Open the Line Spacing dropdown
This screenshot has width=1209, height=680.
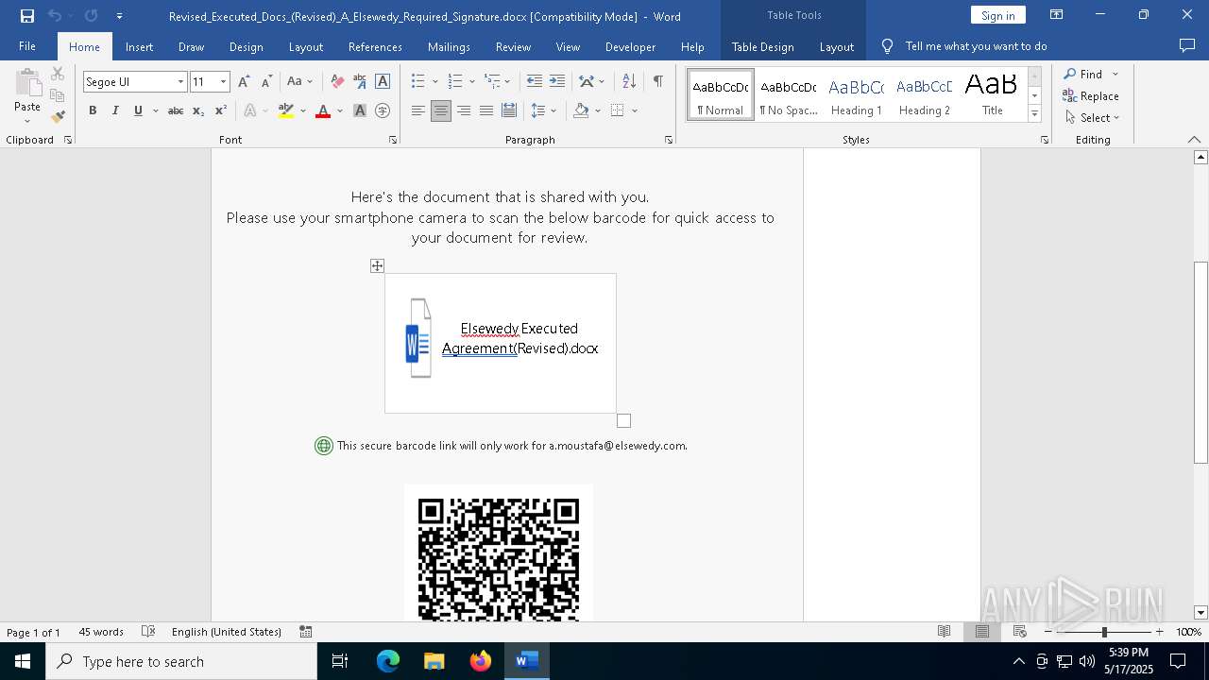[544, 111]
